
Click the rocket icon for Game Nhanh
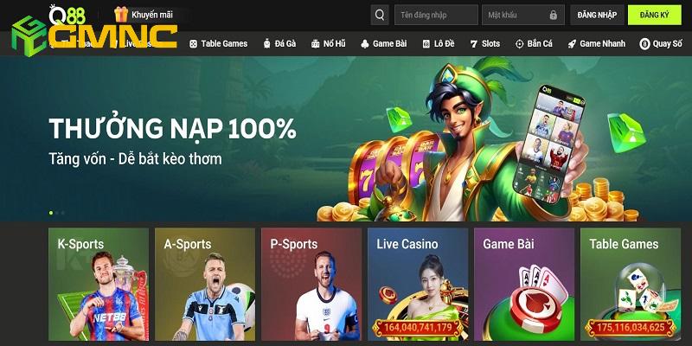[572, 44]
